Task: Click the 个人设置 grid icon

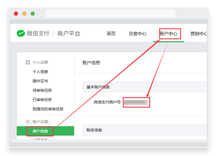Action: [x=28, y=62]
